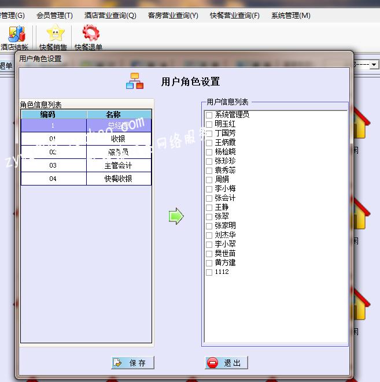Check the 张翠 user checkbox
The image size is (380, 382).
[x=209, y=217]
